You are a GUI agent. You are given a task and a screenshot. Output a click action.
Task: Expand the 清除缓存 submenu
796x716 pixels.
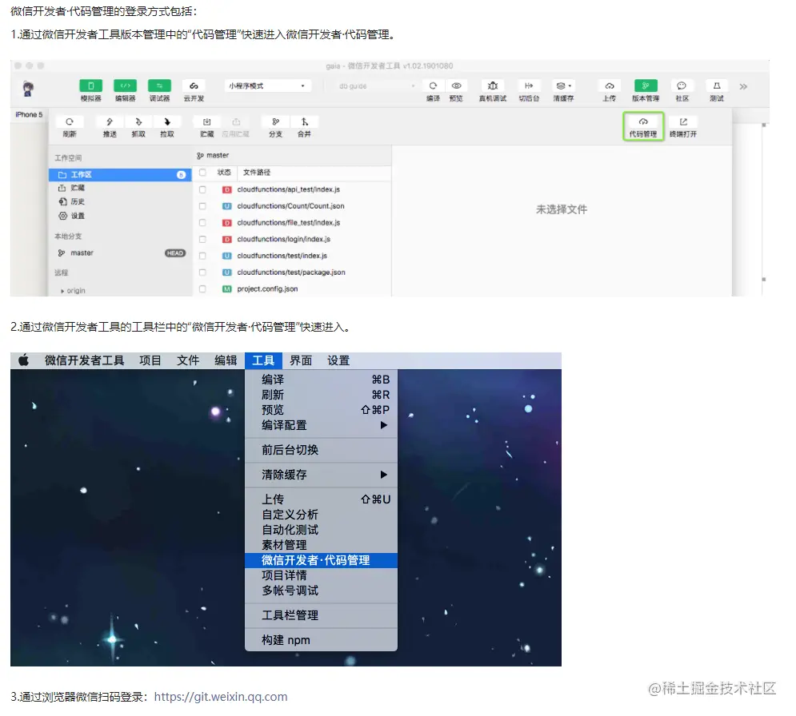point(321,475)
